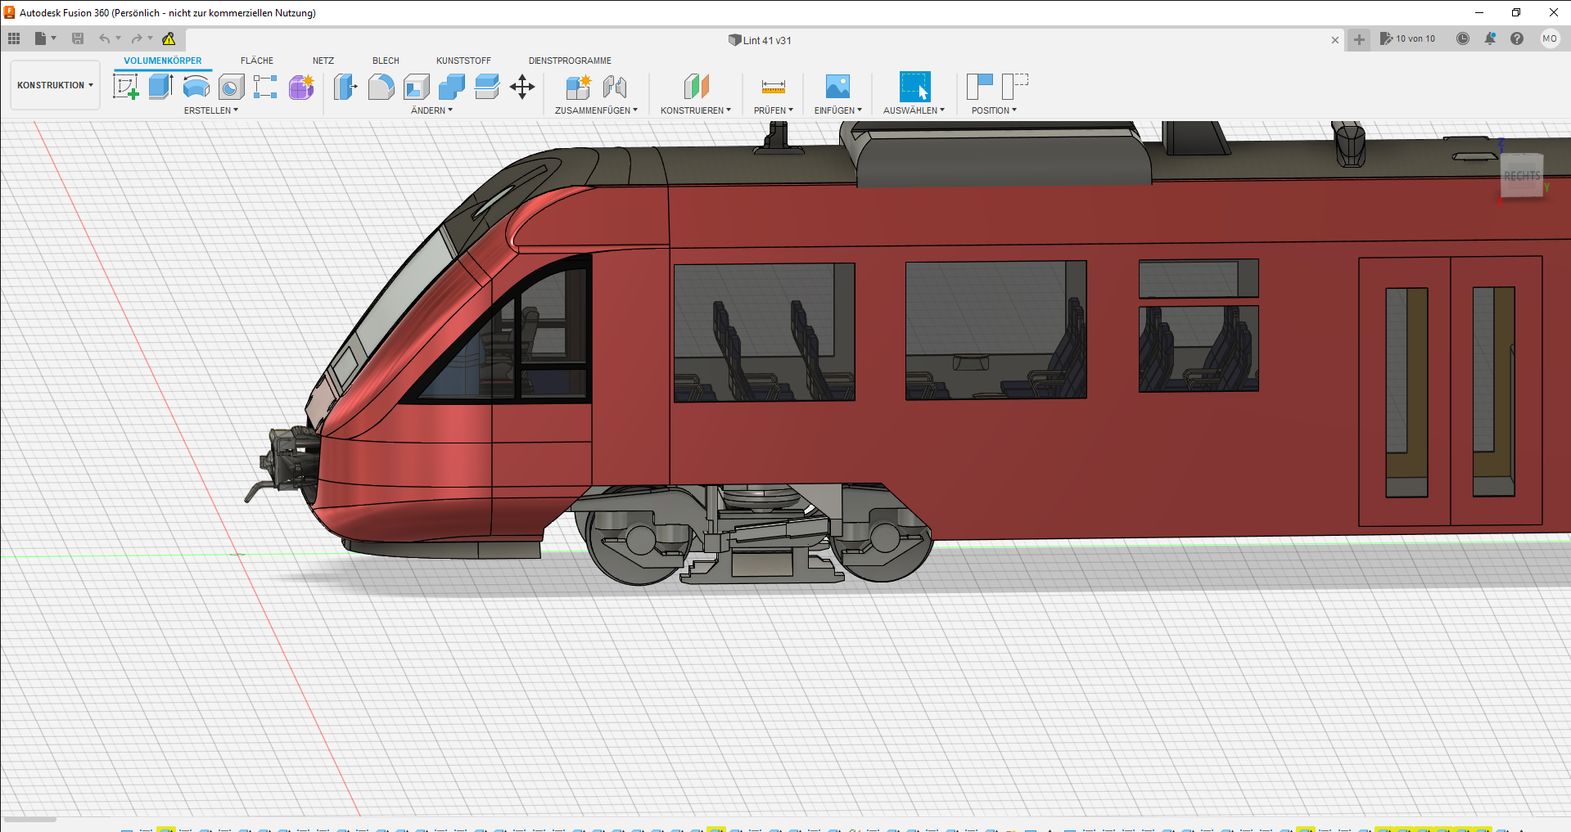Click the Revert Position icon

1015,87
